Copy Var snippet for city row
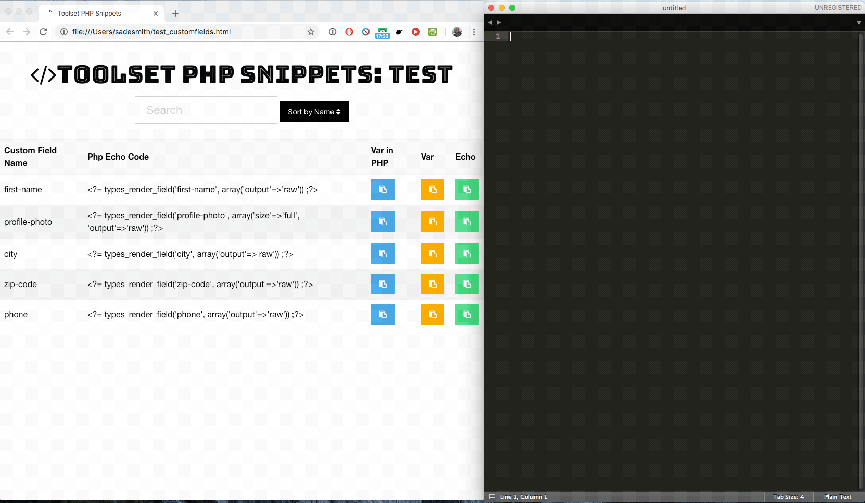The height and width of the screenshot is (503, 865). (432, 254)
